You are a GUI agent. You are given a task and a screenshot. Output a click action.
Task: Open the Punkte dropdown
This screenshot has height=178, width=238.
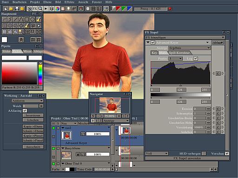click(175, 58)
